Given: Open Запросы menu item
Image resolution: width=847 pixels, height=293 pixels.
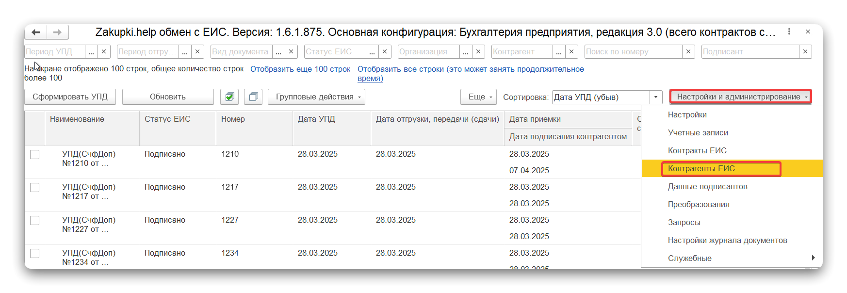Looking at the screenshot, I should pos(732,222).
